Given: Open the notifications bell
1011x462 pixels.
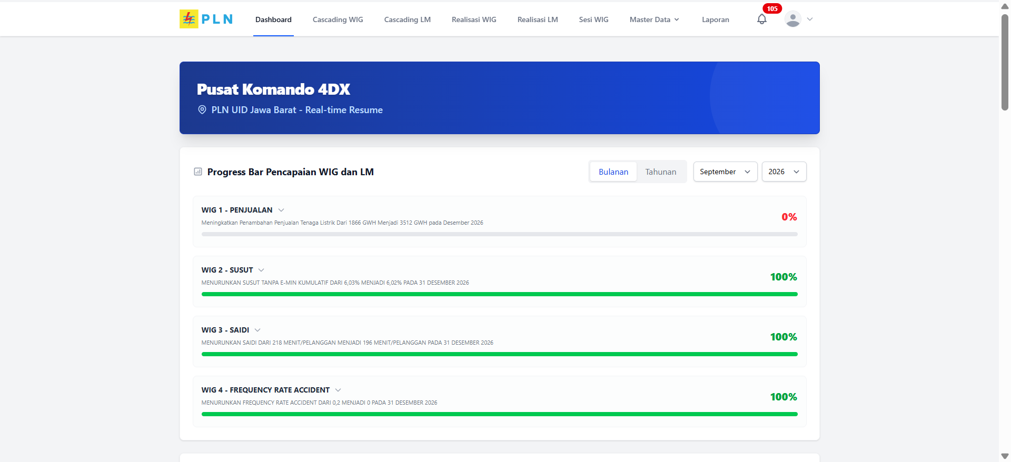Looking at the screenshot, I should 761,19.
